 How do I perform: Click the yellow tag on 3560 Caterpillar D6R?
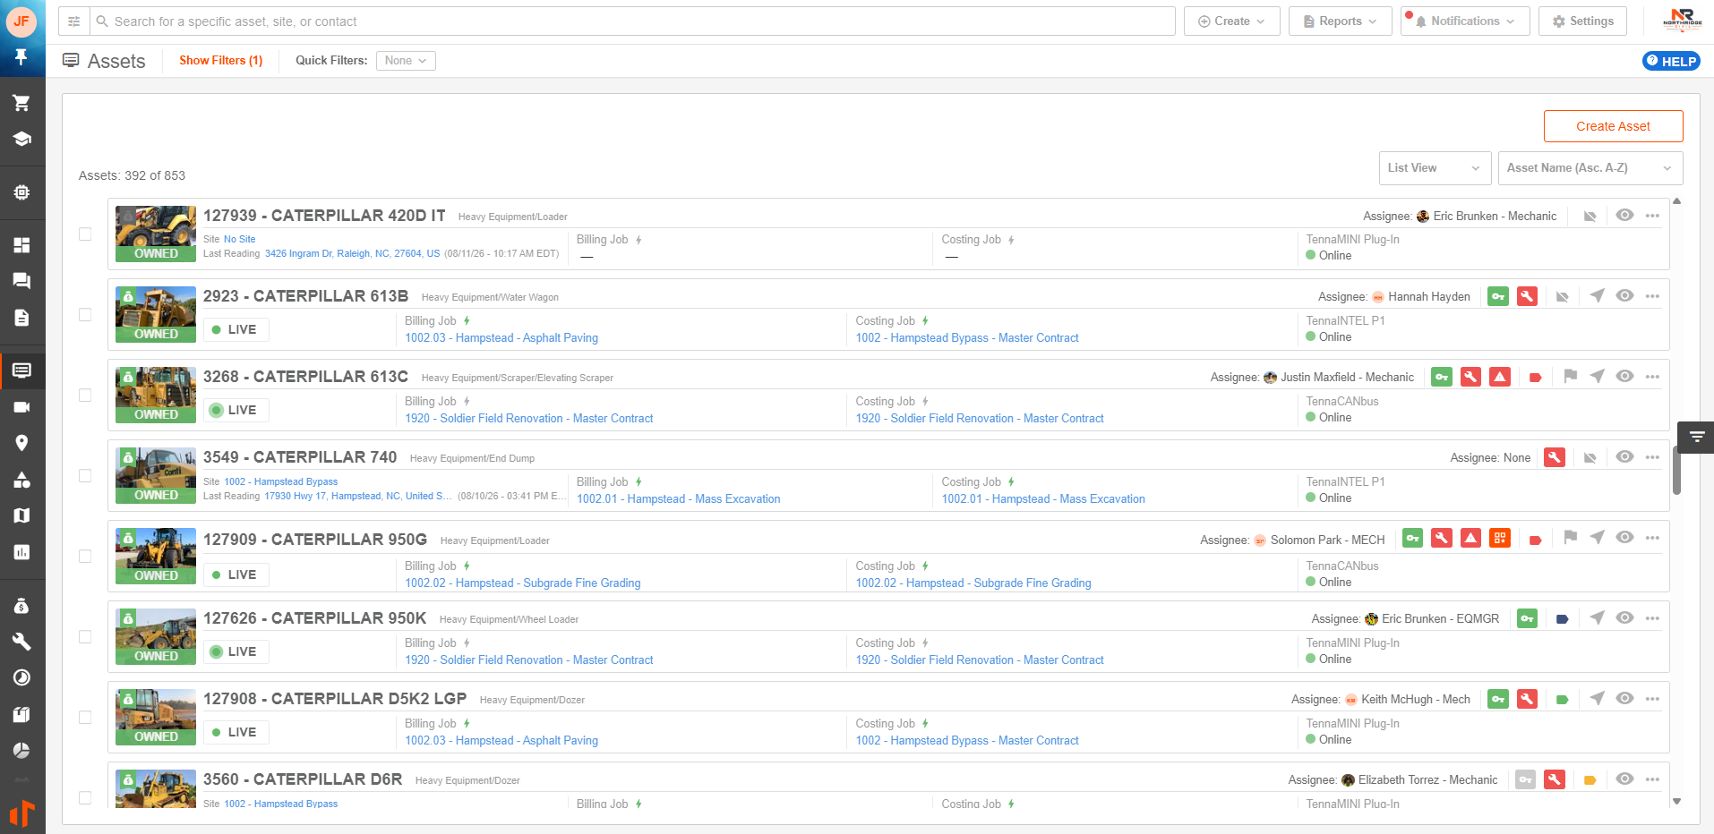click(x=1590, y=780)
